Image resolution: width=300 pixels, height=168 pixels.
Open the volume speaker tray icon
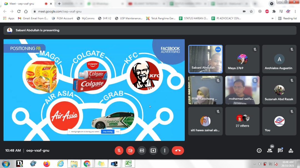(x=260, y=164)
